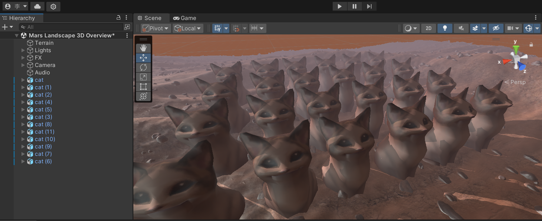Expand the FX object
Viewport: 542px width, 221px height.
[23, 58]
